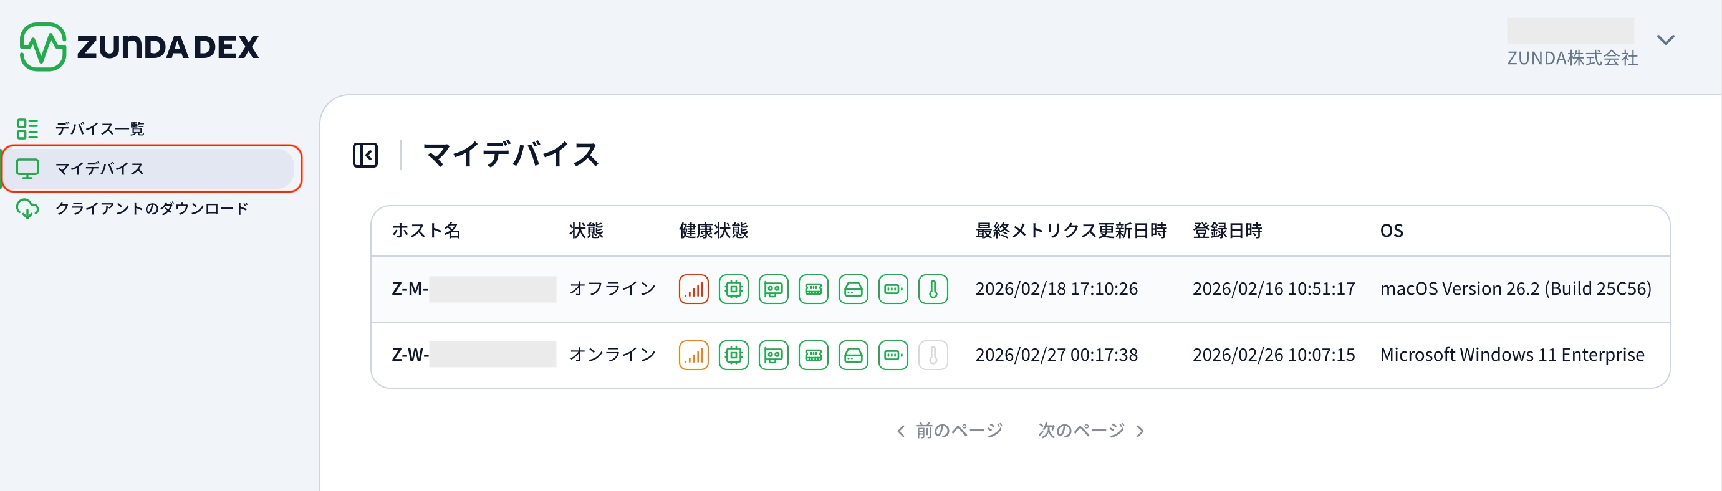Screen dimensions: 1722x491
Task: Select マイデバイス in the sidebar
Action: (100, 168)
